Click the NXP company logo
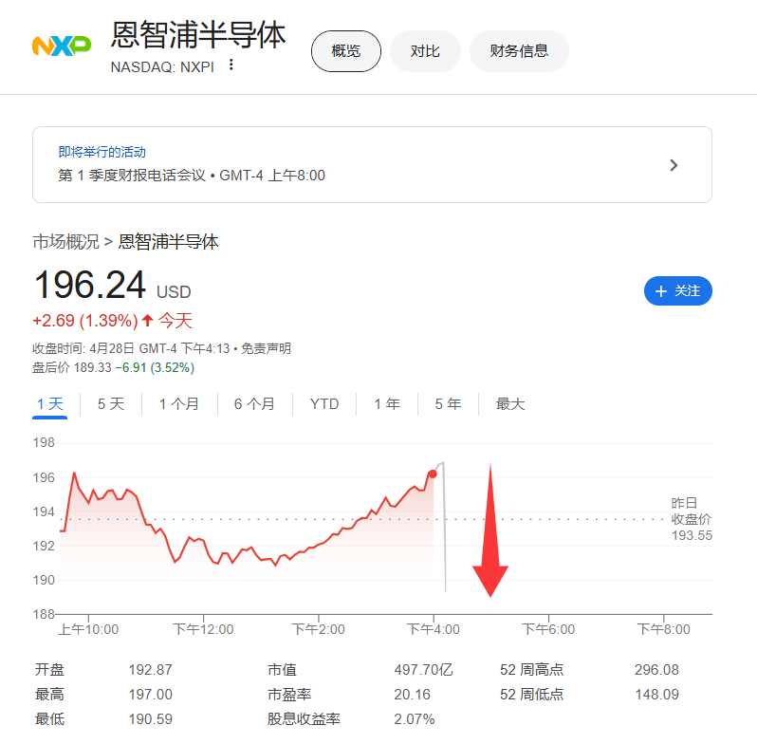Image resolution: width=757 pixels, height=744 pixels. (62, 46)
